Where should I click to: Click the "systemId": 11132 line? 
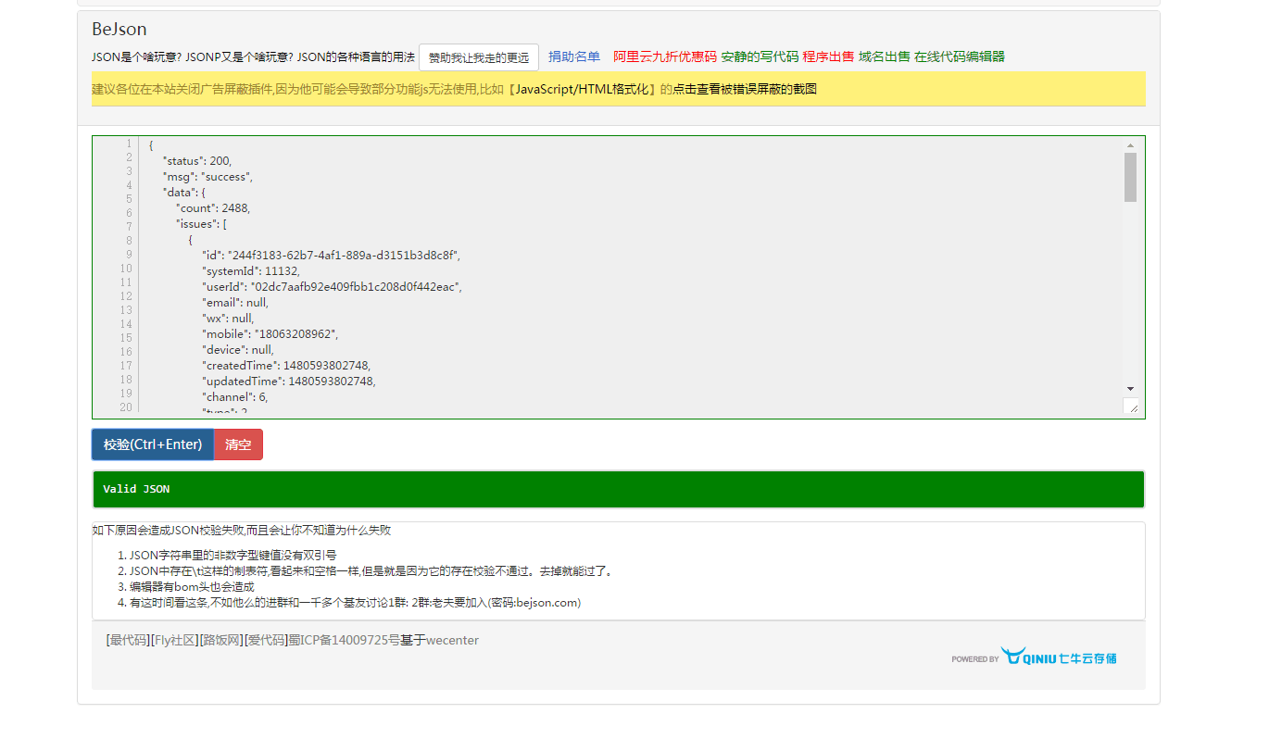point(251,271)
